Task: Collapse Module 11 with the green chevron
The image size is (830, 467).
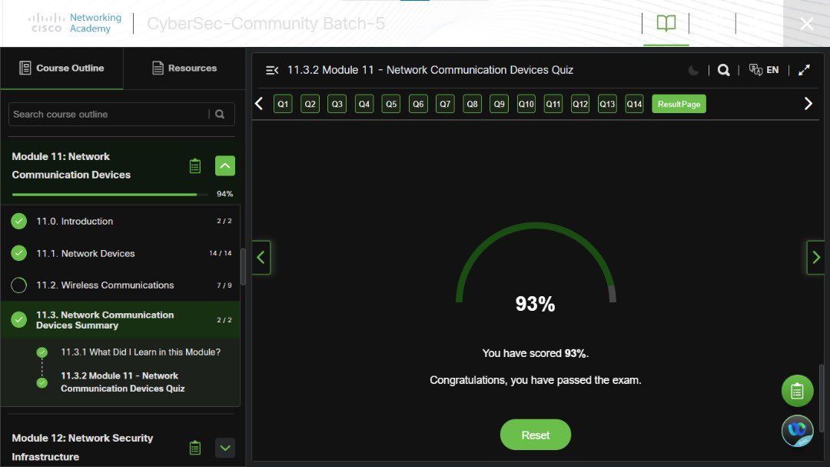Action: coord(225,166)
